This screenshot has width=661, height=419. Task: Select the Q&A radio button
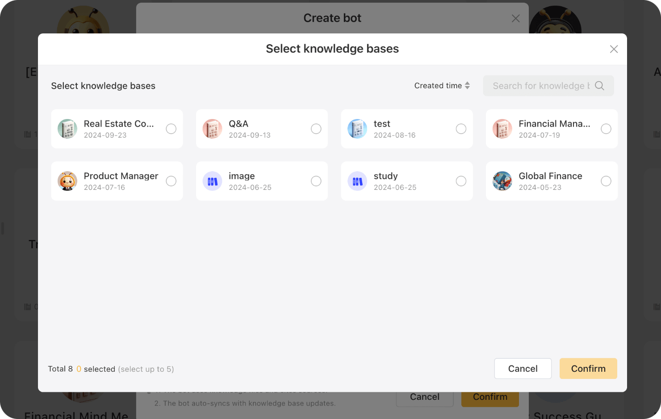(316, 129)
